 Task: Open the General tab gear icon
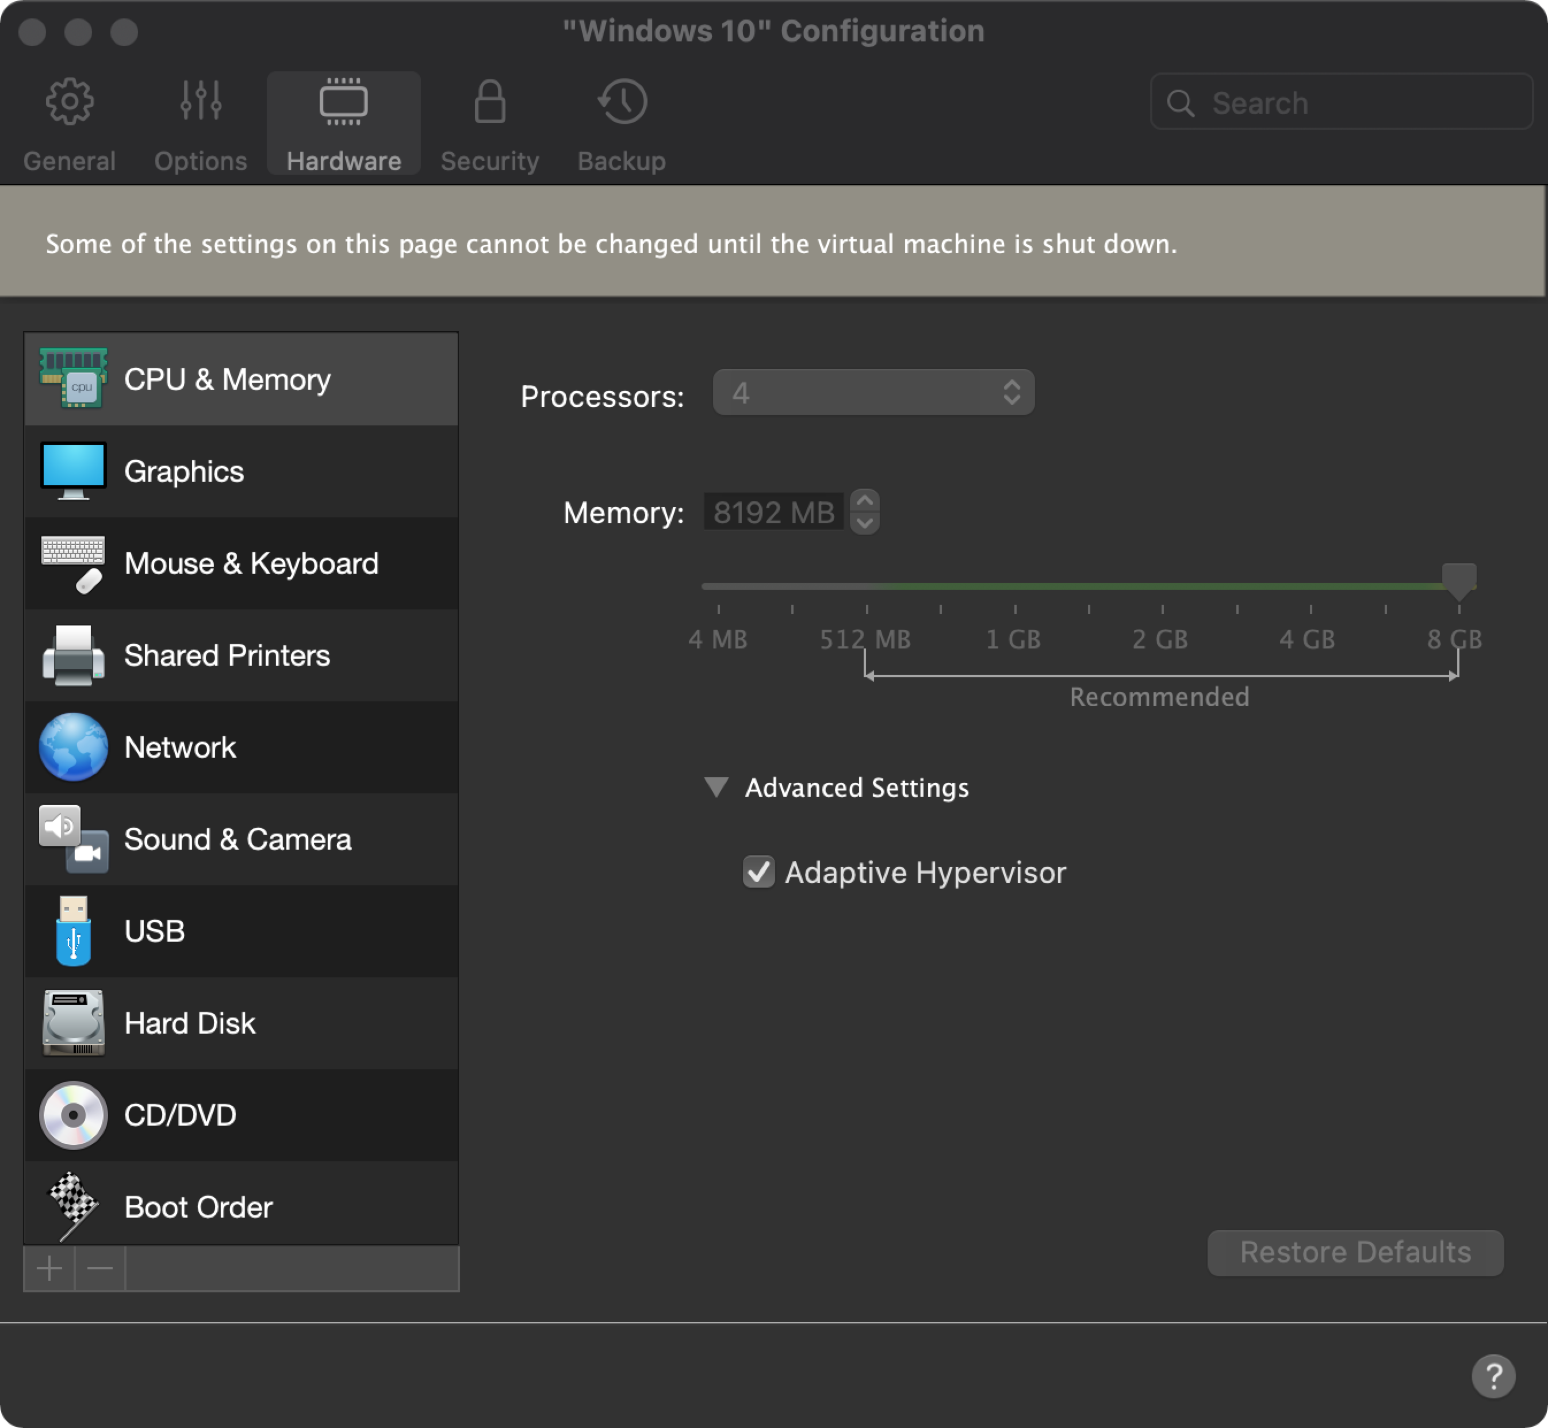[70, 101]
